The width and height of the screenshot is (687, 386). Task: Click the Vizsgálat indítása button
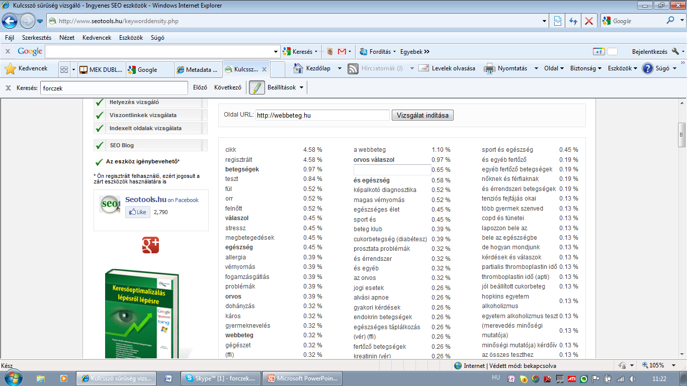click(422, 115)
